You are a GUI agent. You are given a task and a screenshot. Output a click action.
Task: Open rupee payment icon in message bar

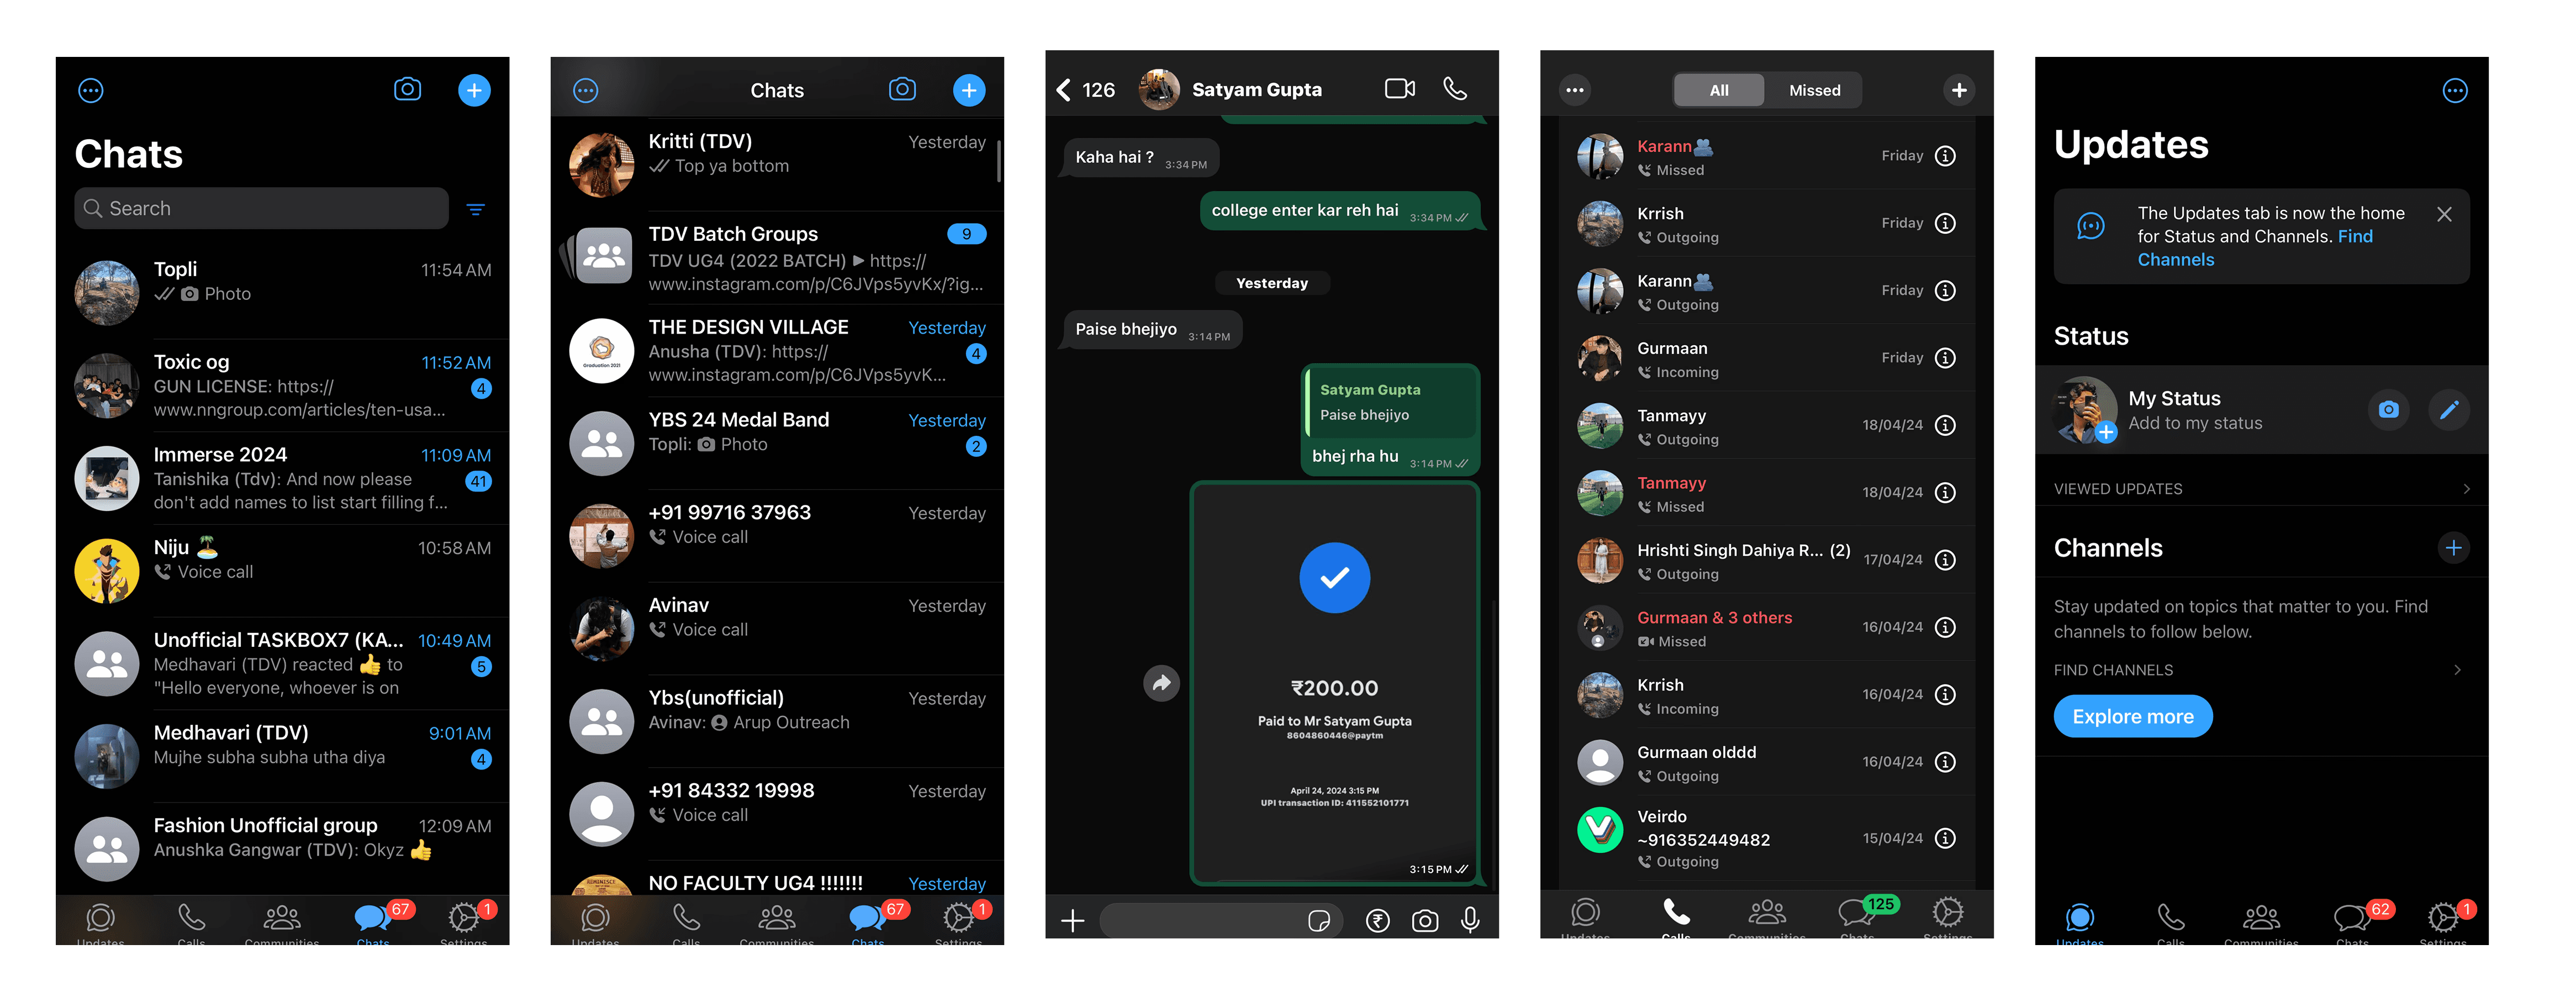coord(1377,920)
